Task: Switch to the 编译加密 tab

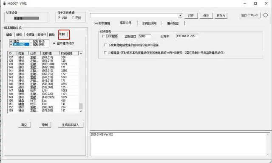Action: pyautogui.click(x=173, y=23)
